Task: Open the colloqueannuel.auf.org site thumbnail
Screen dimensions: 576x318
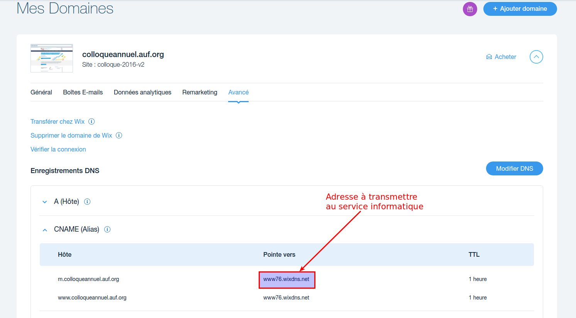Action: [x=52, y=58]
